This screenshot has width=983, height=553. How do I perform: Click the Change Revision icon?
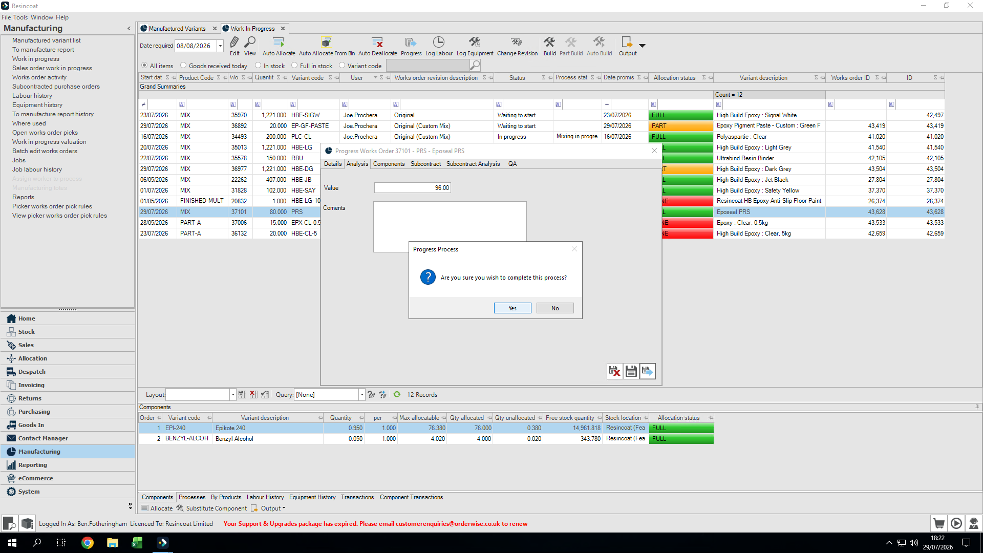tap(517, 46)
